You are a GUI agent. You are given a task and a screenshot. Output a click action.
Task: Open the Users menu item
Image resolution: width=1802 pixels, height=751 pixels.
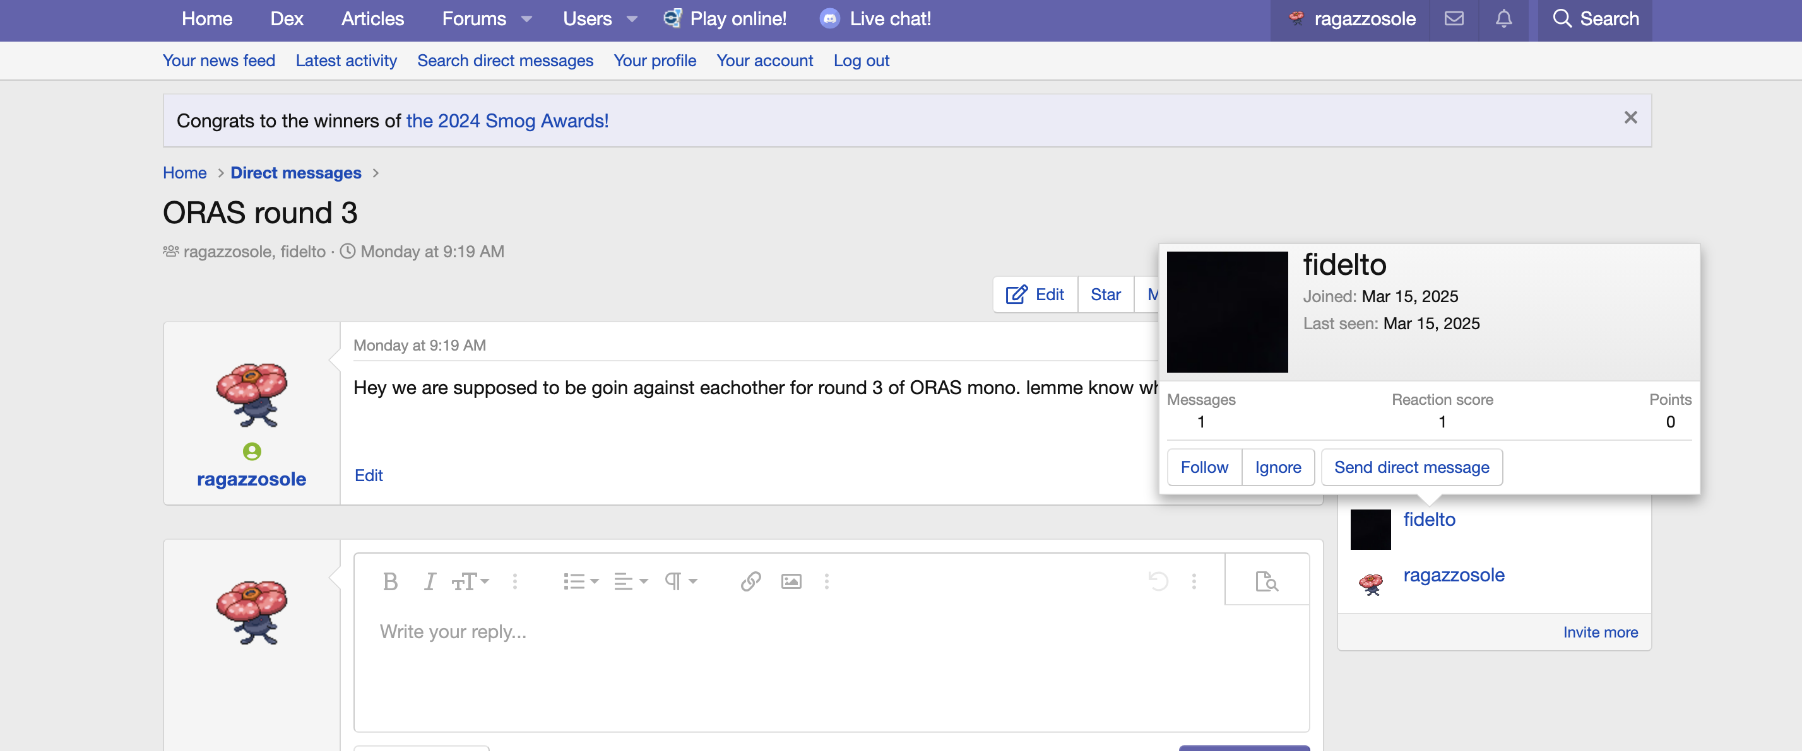point(588,19)
